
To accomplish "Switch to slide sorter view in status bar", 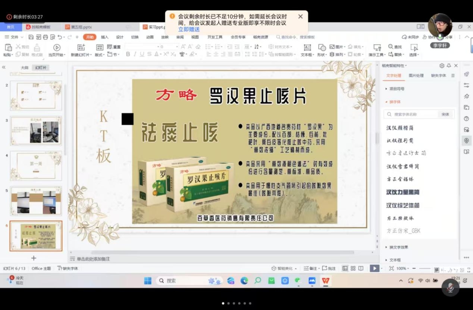I will coord(353,268).
